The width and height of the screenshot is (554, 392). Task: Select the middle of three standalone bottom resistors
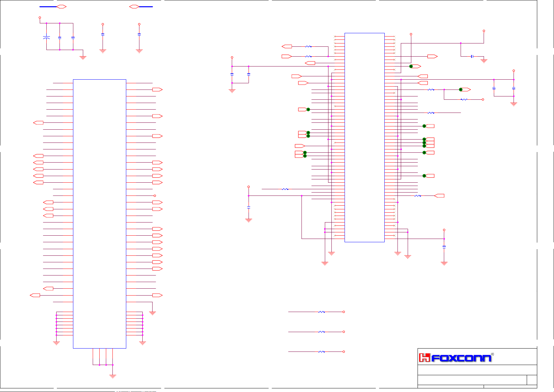[x=322, y=332]
